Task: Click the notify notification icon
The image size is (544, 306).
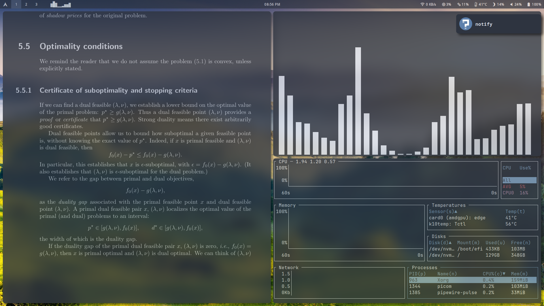Action: pyautogui.click(x=466, y=24)
